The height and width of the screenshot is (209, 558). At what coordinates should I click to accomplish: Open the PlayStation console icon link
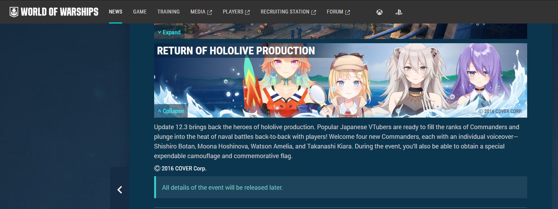[399, 12]
